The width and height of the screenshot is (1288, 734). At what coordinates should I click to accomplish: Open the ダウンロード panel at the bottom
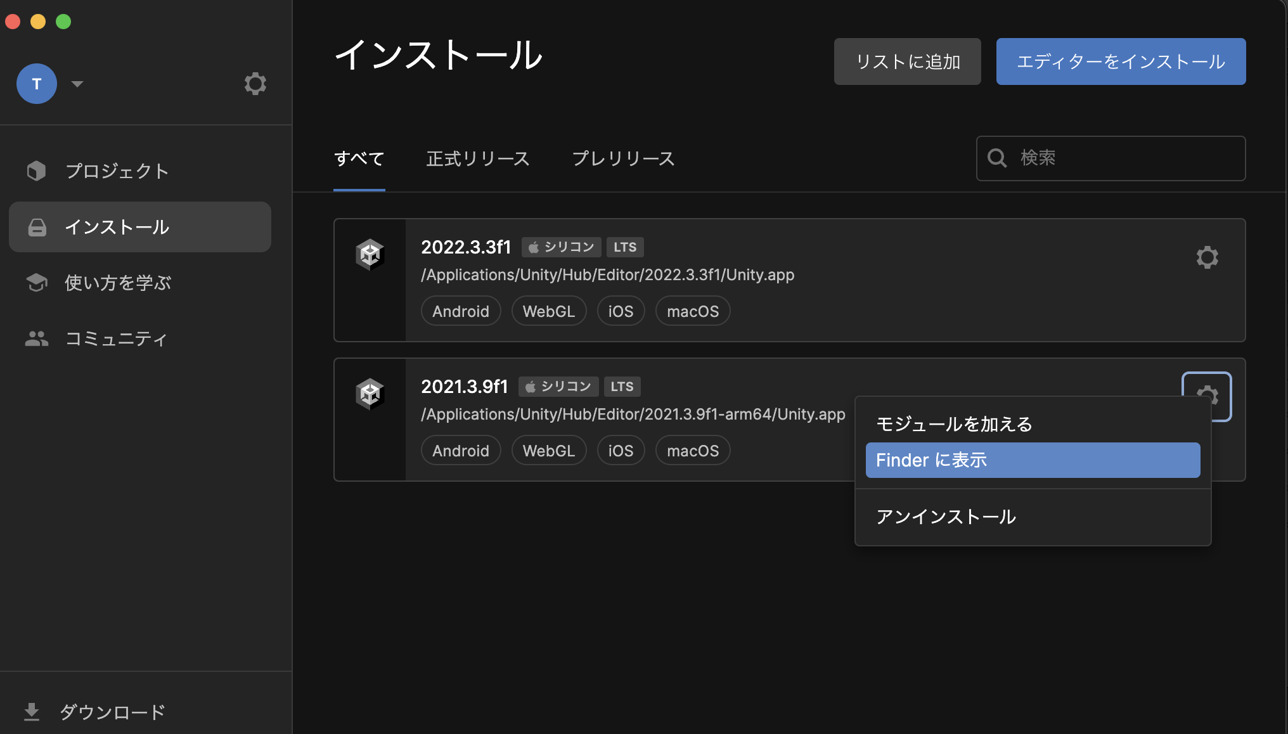112,712
